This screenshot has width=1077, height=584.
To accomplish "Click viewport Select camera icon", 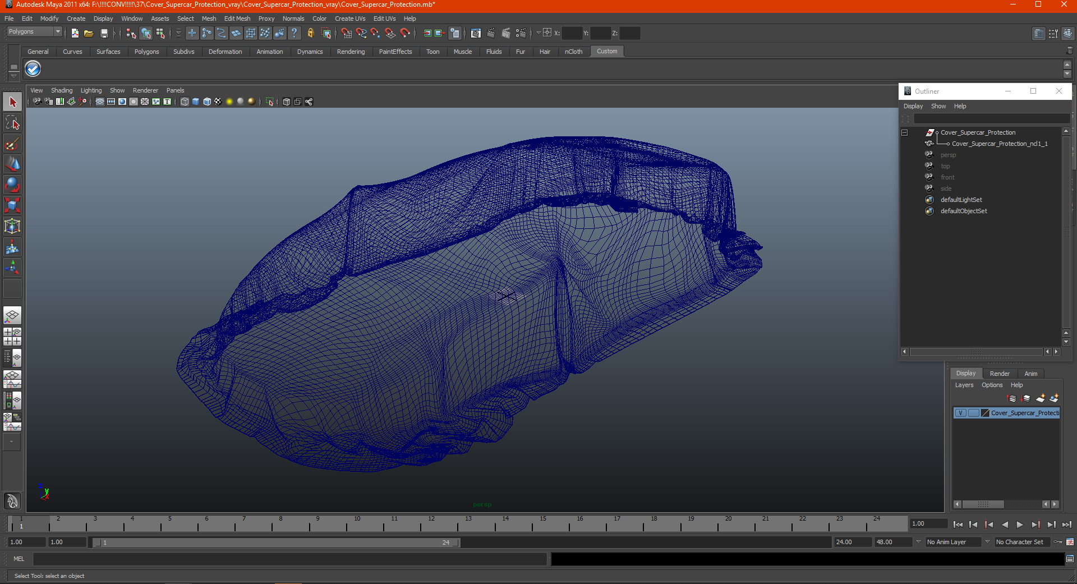I will pyautogui.click(x=37, y=102).
